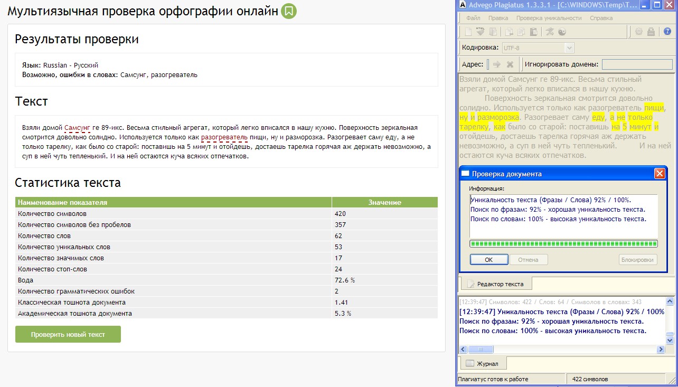Click the log horizontal scrollbar right arrow
The image size is (678, 387).
[661, 350]
